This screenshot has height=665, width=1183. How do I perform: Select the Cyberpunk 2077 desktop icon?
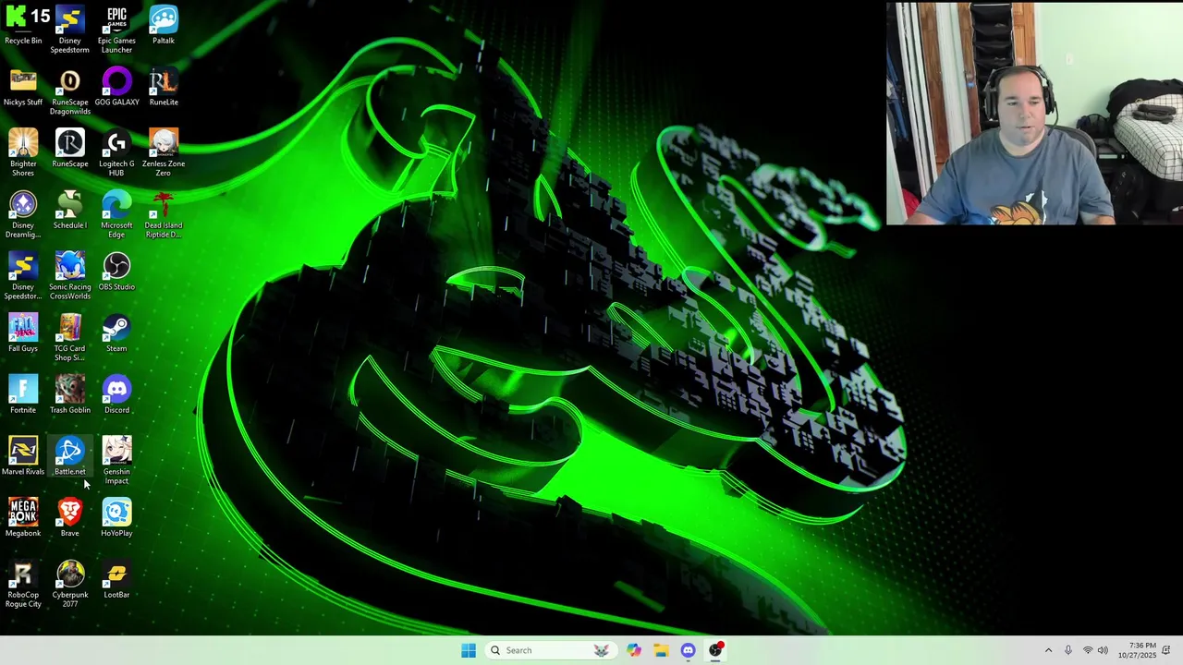tap(69, 584)
